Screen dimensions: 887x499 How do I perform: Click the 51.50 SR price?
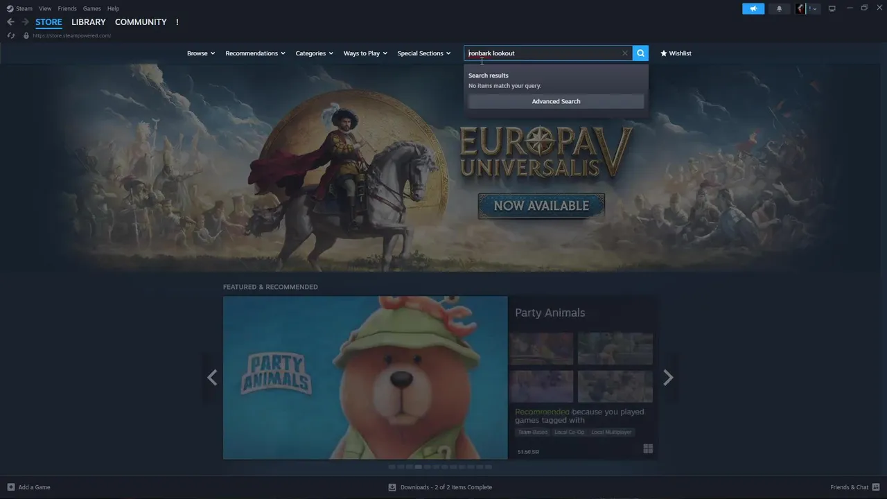click(528, 452)
